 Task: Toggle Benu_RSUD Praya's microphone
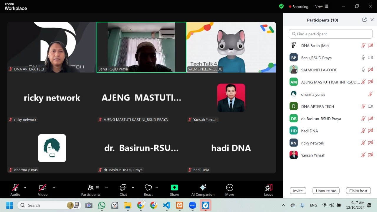click(x=363, y=57)
